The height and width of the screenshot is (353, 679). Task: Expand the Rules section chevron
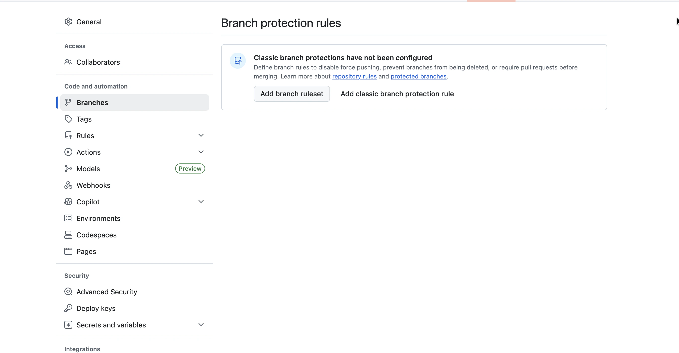point(201,135)
